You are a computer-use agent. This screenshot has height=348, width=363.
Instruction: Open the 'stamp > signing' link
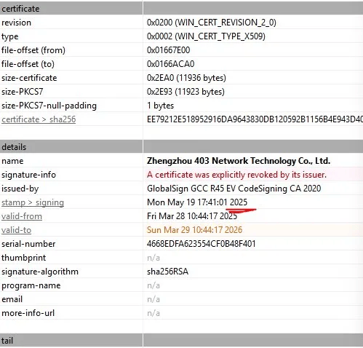click(x=33, y=202)
